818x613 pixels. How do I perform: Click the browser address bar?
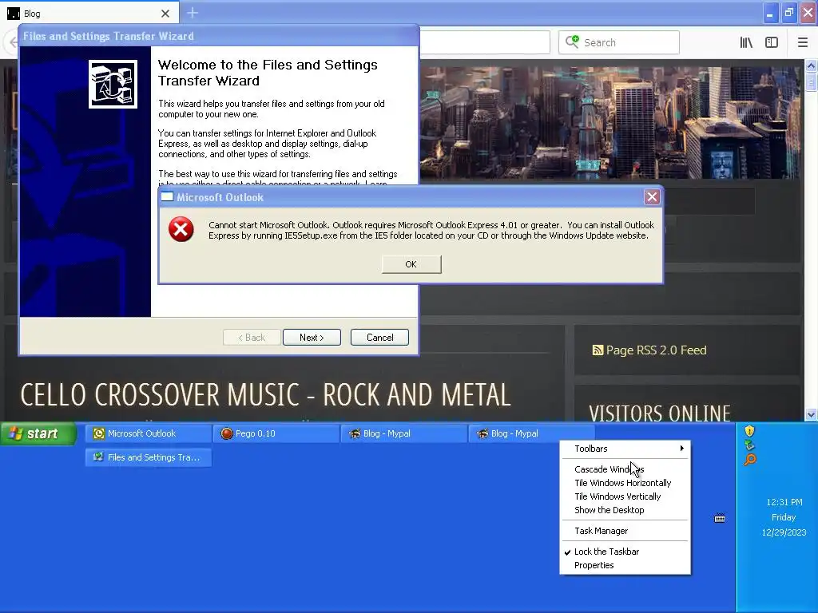(485, 42)
